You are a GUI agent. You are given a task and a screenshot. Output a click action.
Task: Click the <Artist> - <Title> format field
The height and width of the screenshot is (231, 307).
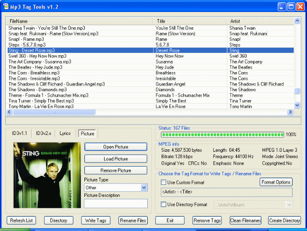click(x=226, y=192)
